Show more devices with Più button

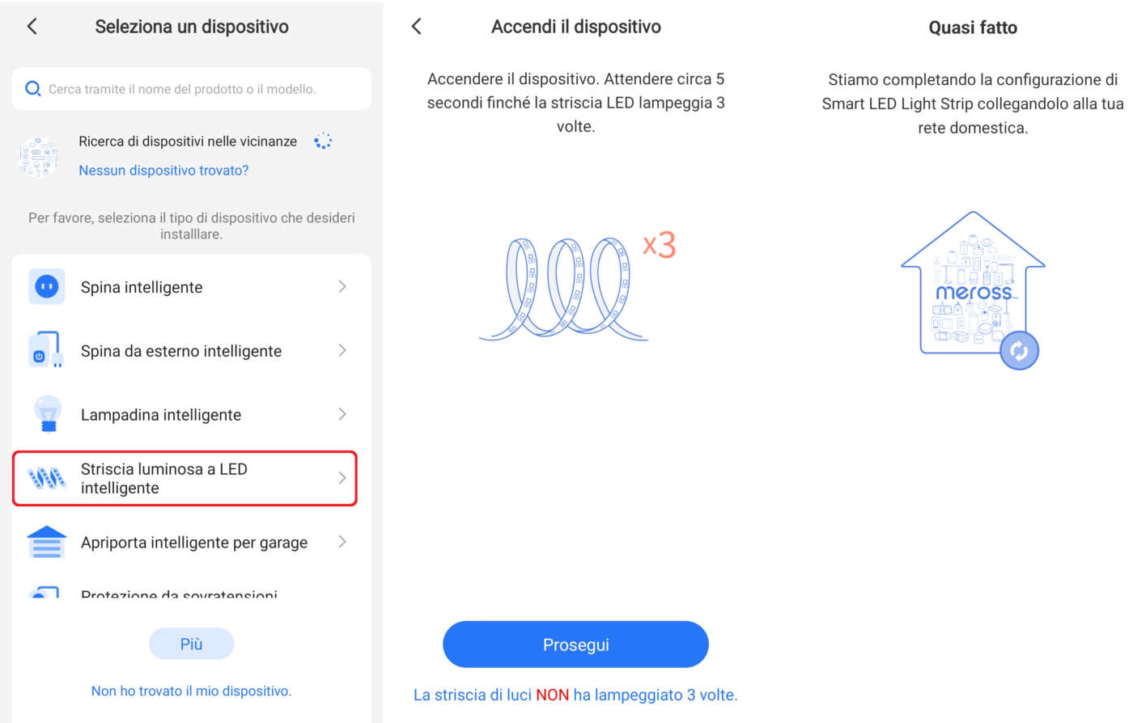(191, 644)
